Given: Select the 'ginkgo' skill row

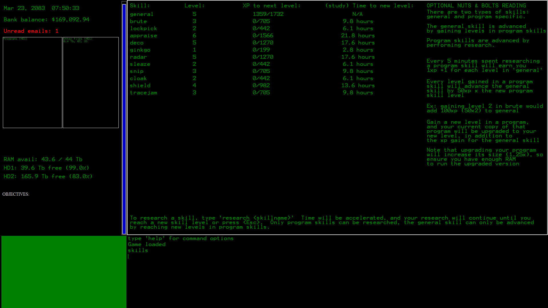Looking at the screenshot, I should [140, 50].
